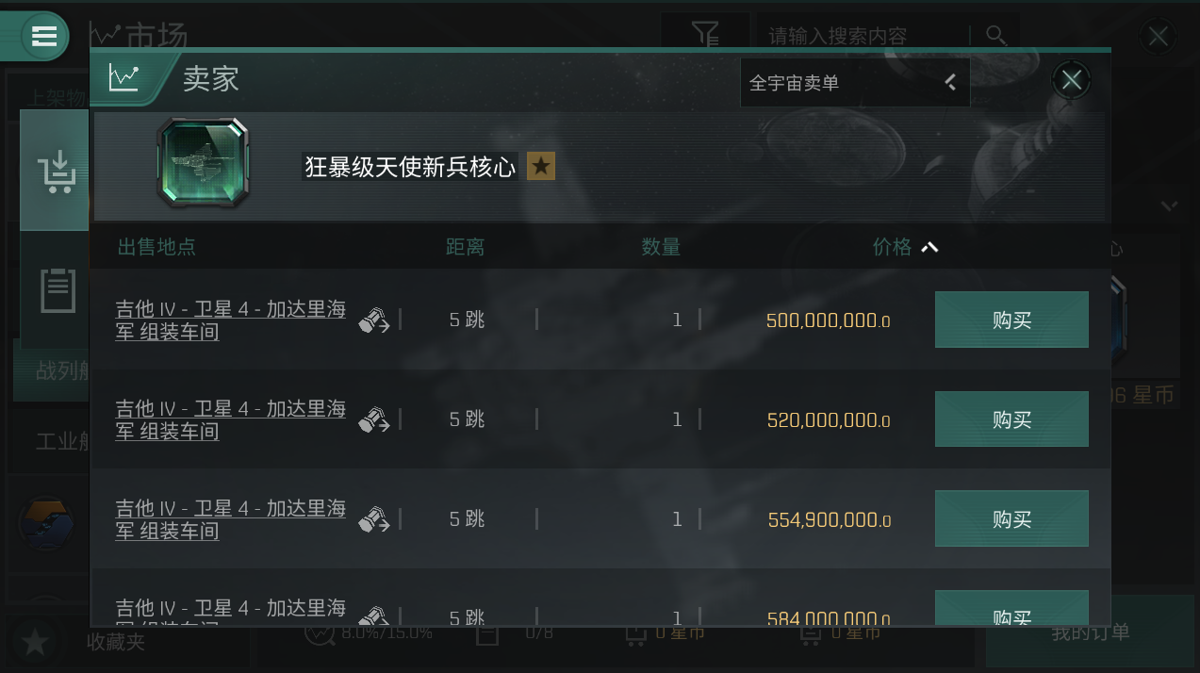
Task: Set autopilot route icon in third row
Action: pyautogui.click(x=374, y=519)
